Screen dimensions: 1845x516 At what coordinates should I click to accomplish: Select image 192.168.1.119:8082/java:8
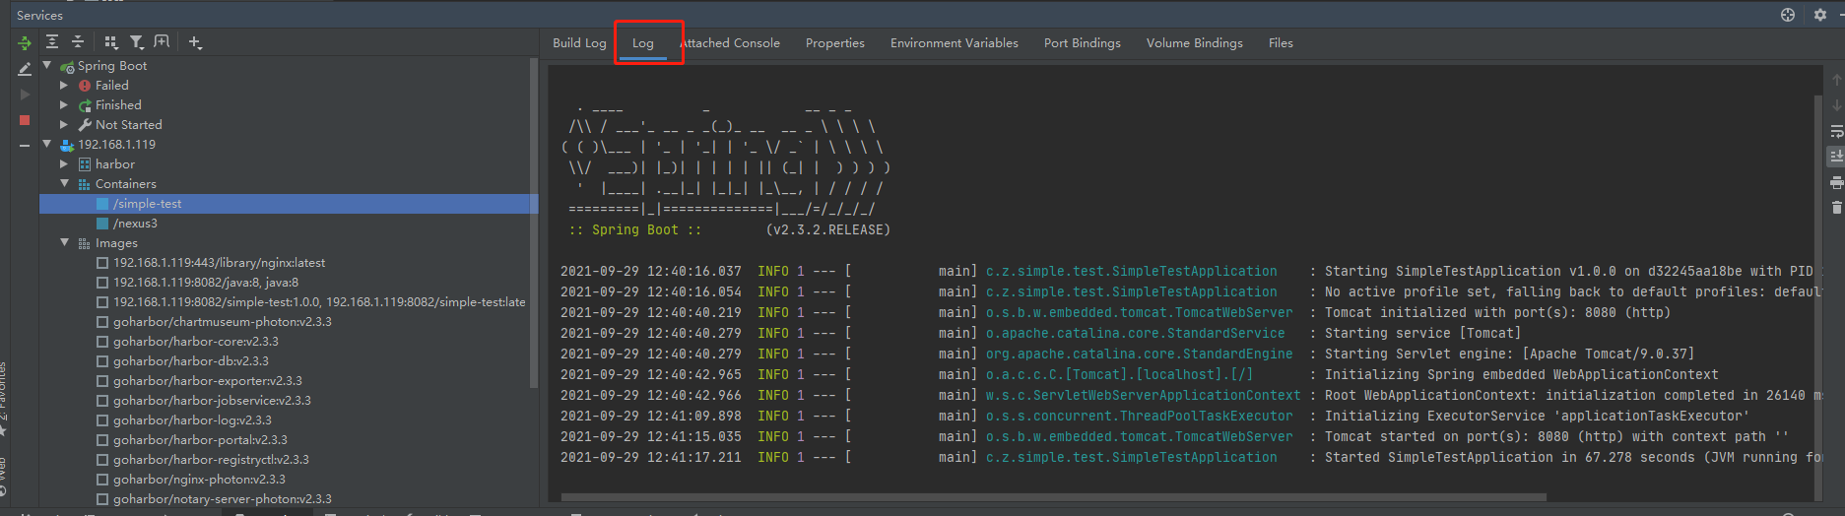(x=205, y=283)
